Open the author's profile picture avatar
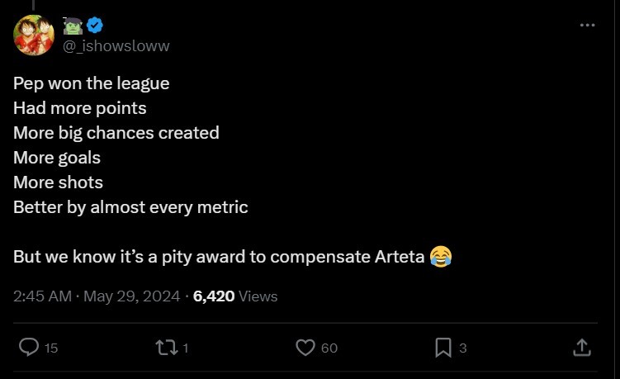 coord(34,36)
